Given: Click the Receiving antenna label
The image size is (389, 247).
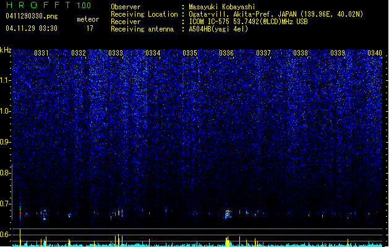Looking at the screenshot, I should click(x=142, y=29).
